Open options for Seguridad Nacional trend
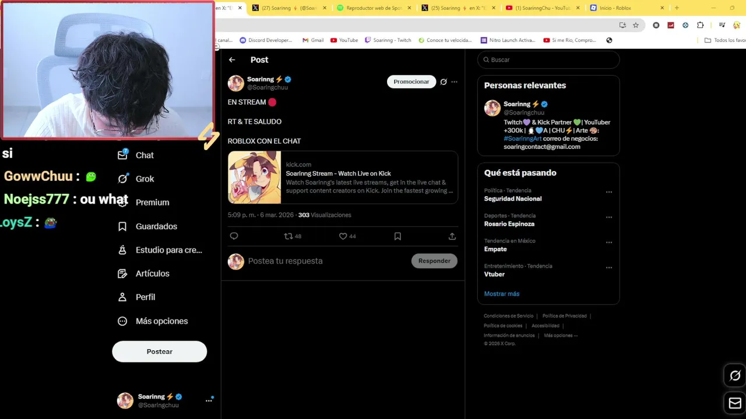Image resolution: width=746 pixels, height=419 pixels. click(x=609, y=192)
